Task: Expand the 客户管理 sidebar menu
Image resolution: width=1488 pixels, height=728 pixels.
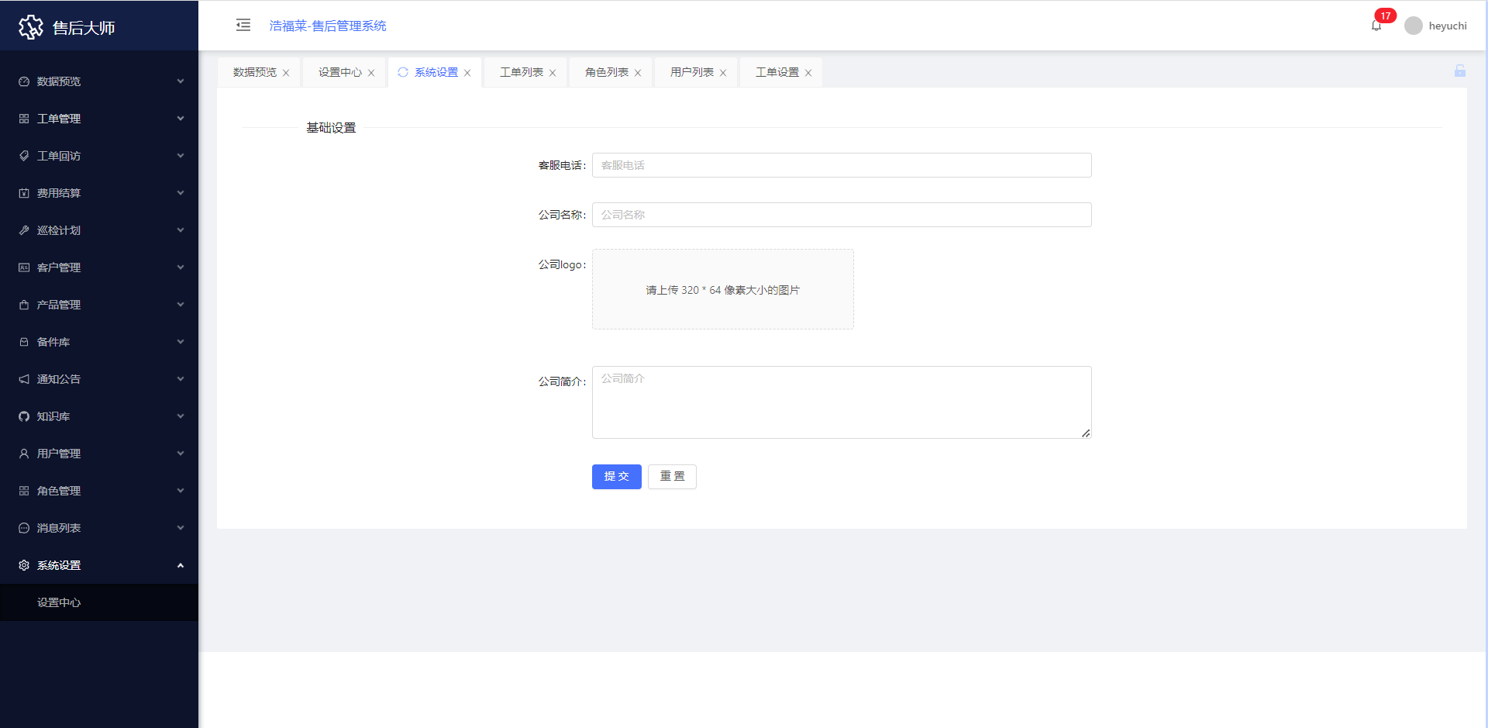Action: click(99, 267)
